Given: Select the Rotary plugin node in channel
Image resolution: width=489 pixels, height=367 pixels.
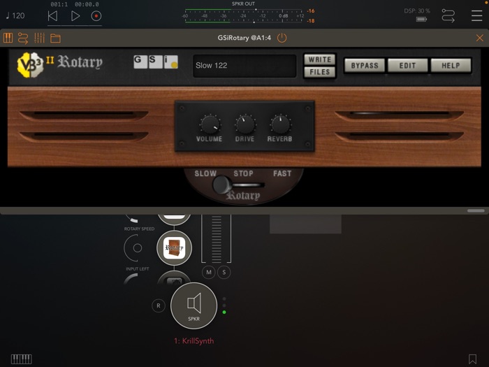Looking at the screenshot, I should [x=174, y=247].
